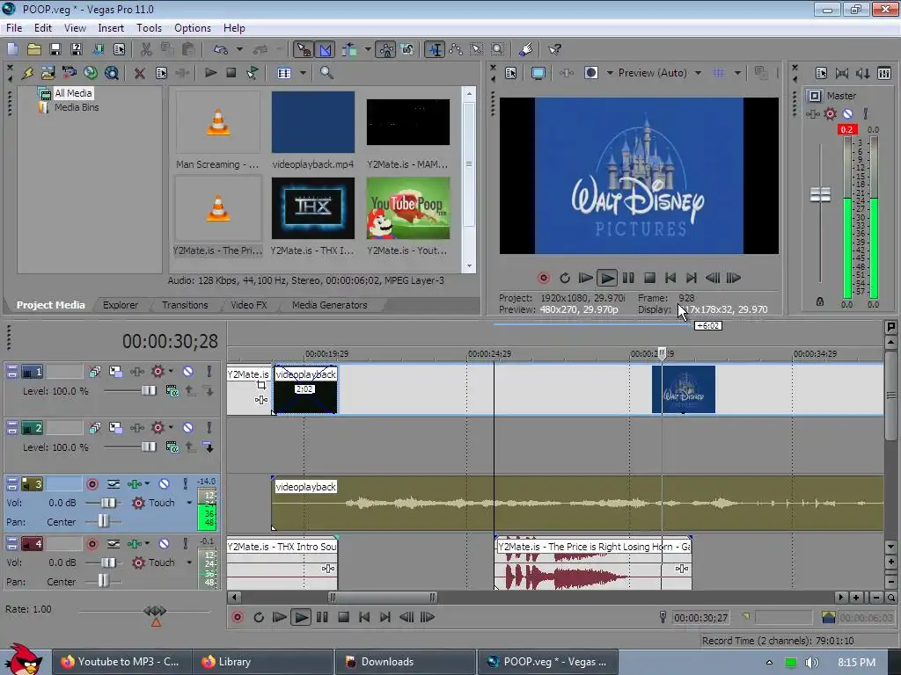
Task: Open split preview dropdown arrow
Action: pos(610,73)
